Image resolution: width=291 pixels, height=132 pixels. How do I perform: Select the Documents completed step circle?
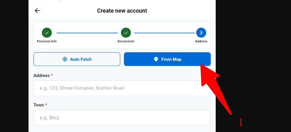pos(126,33)
